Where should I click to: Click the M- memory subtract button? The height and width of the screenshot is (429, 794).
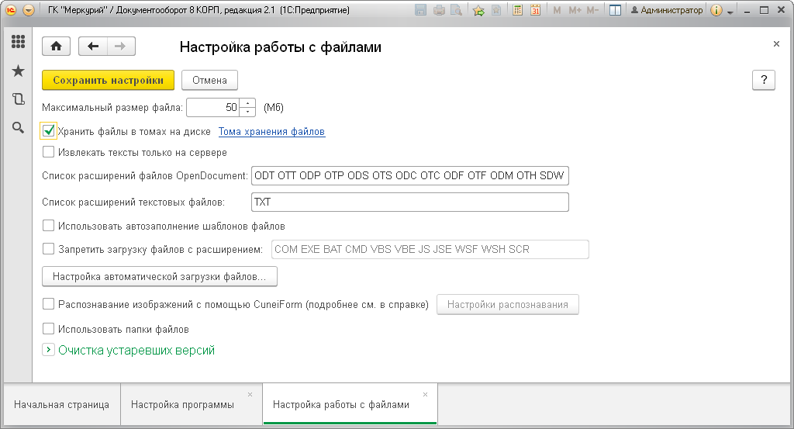(592, 10)
